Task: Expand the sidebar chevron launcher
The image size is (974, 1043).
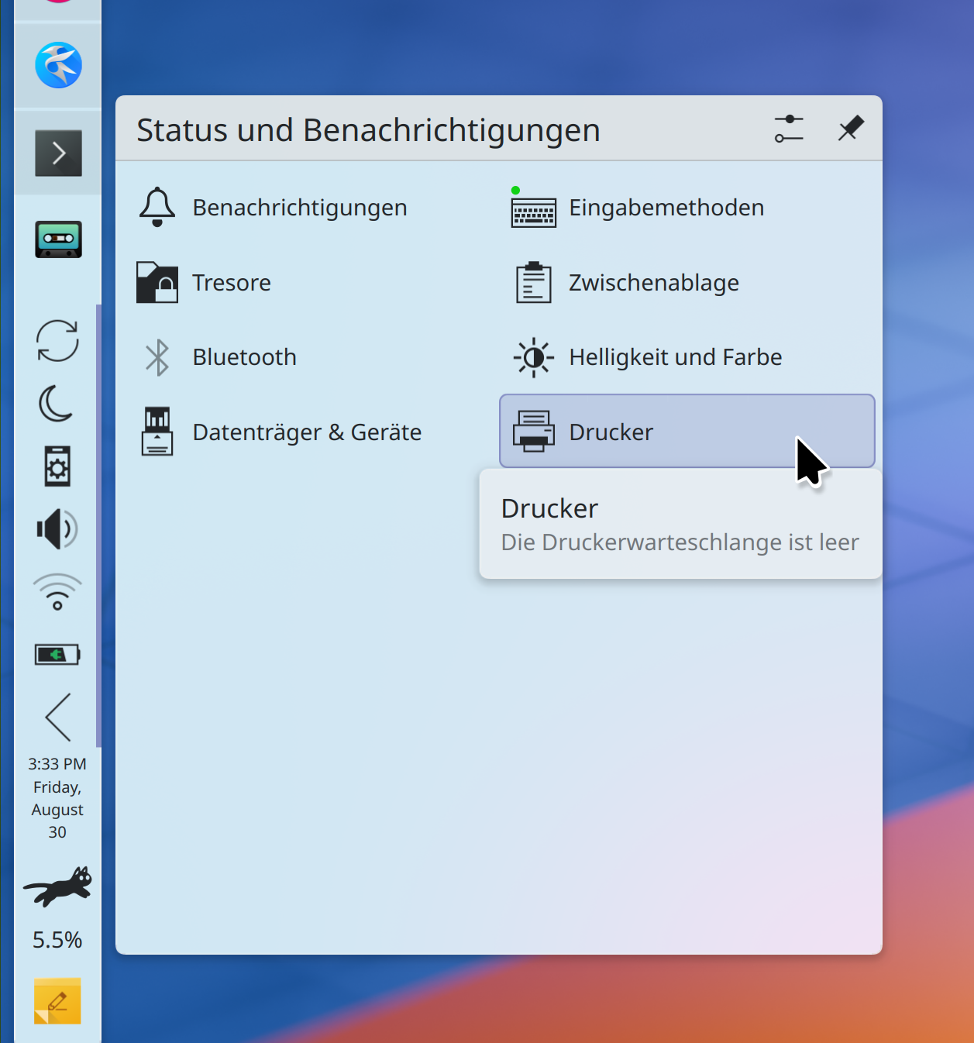Action: (58, 153)
